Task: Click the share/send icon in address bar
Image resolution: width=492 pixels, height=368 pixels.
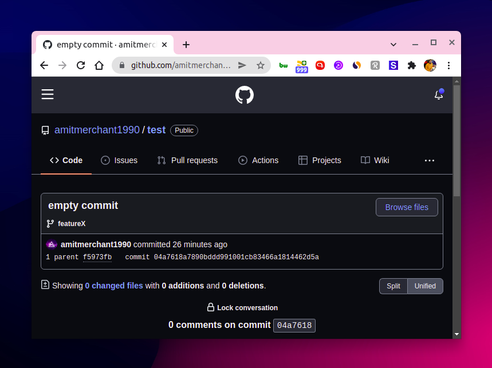Action: coord(242,65)
